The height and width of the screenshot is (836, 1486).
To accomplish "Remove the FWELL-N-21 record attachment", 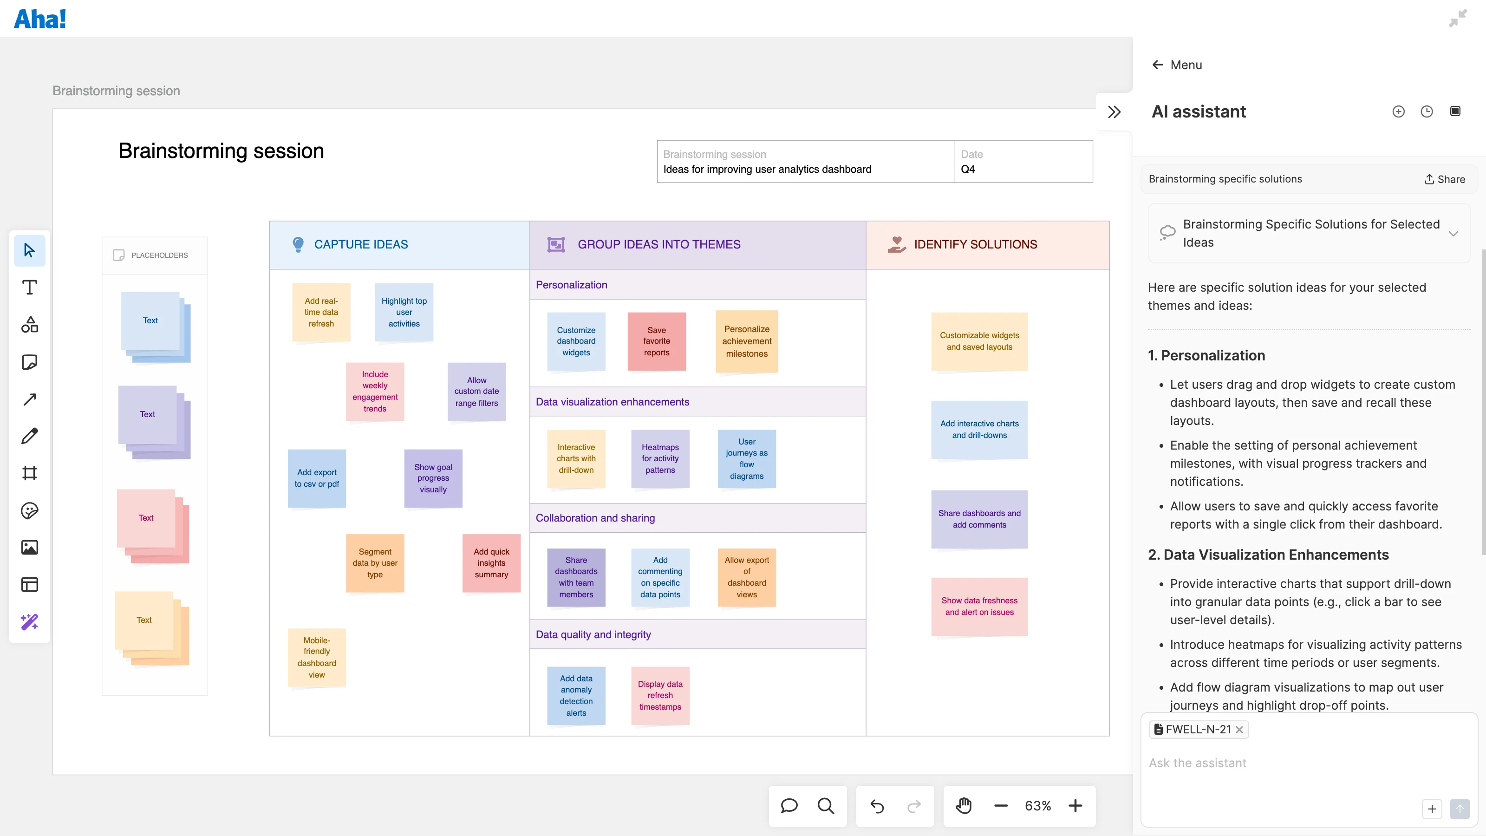I will [1240, 729].
